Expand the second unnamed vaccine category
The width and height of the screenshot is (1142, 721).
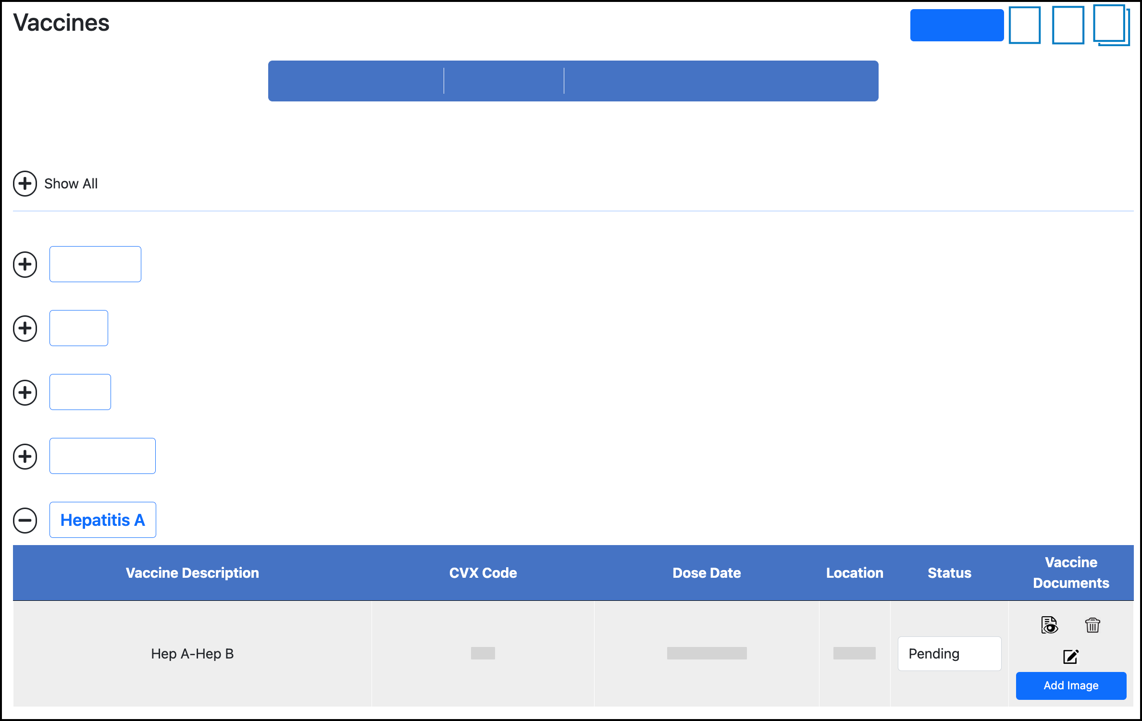pos(25,328)
